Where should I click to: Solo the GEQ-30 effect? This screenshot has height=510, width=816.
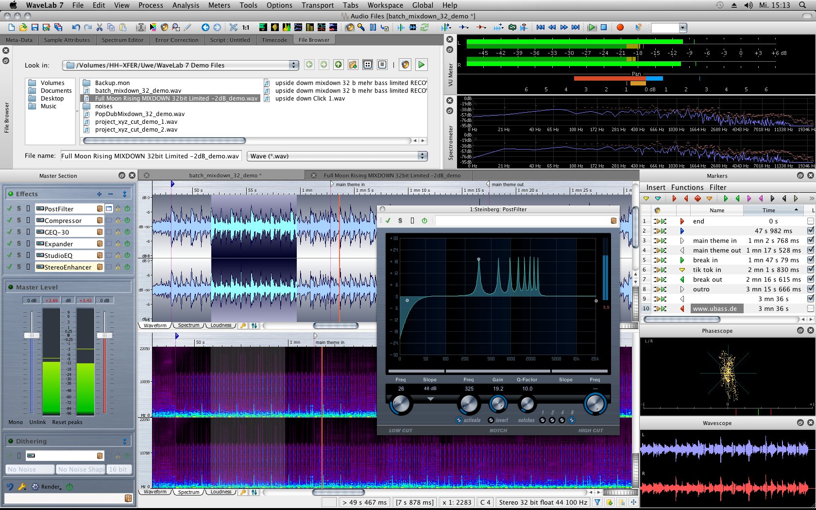click(19, 232)
